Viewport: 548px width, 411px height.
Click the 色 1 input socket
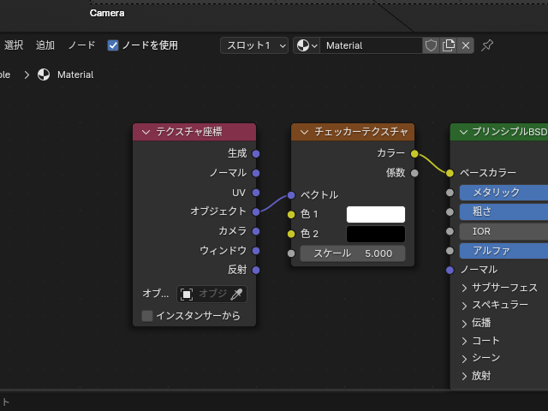point(291,215)
